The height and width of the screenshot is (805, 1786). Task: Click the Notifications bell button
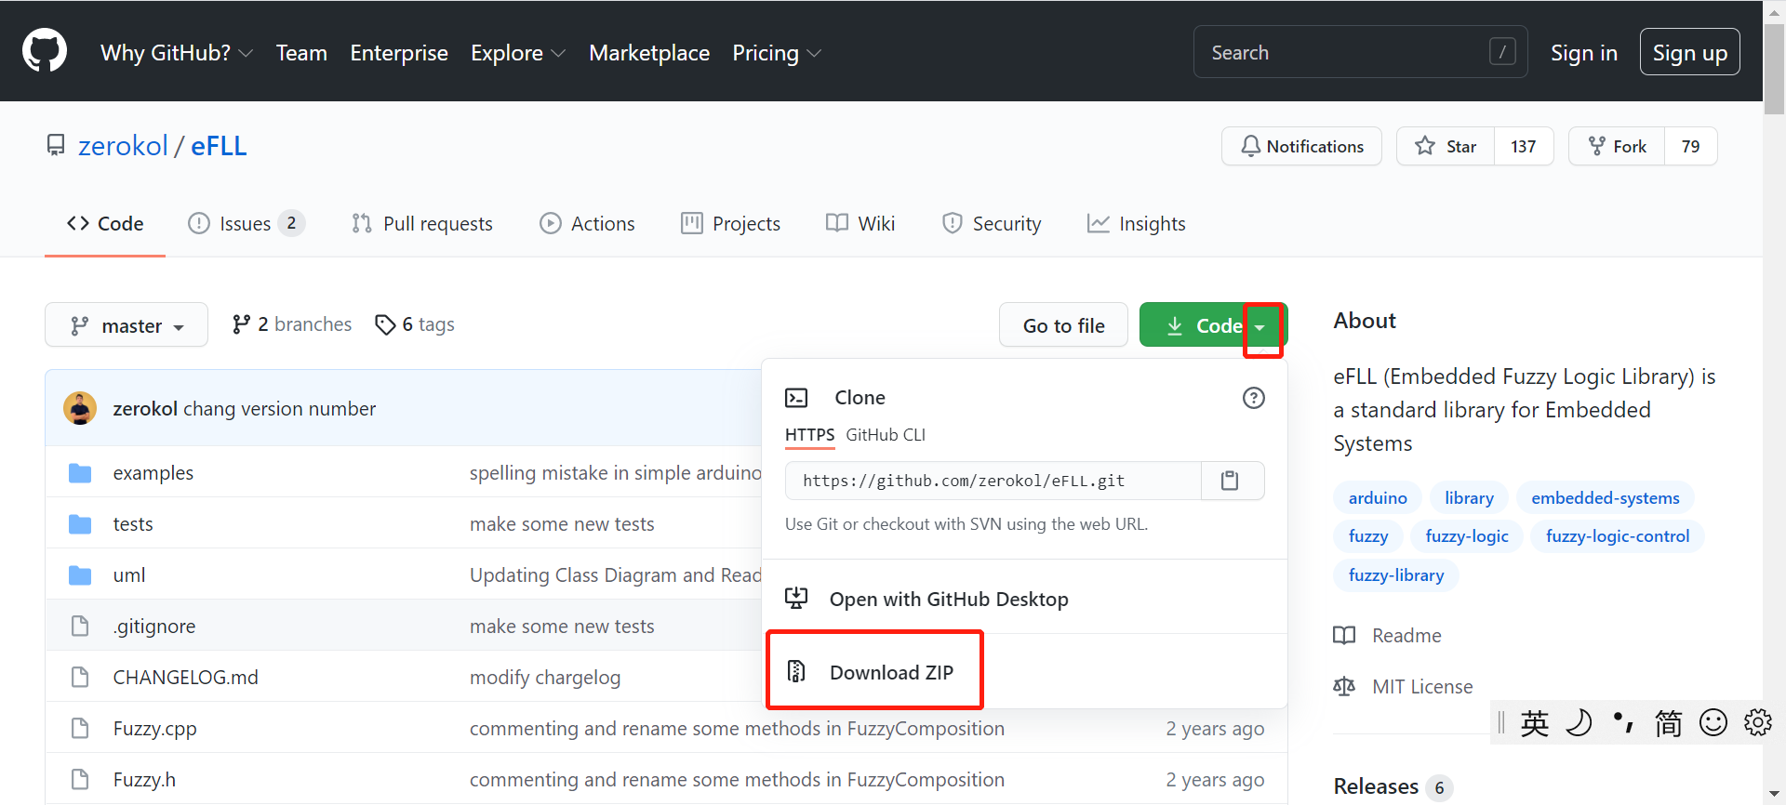tap(1301, 146)
